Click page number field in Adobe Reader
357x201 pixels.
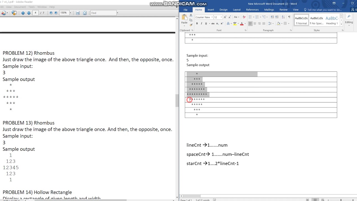click(35, 13)
